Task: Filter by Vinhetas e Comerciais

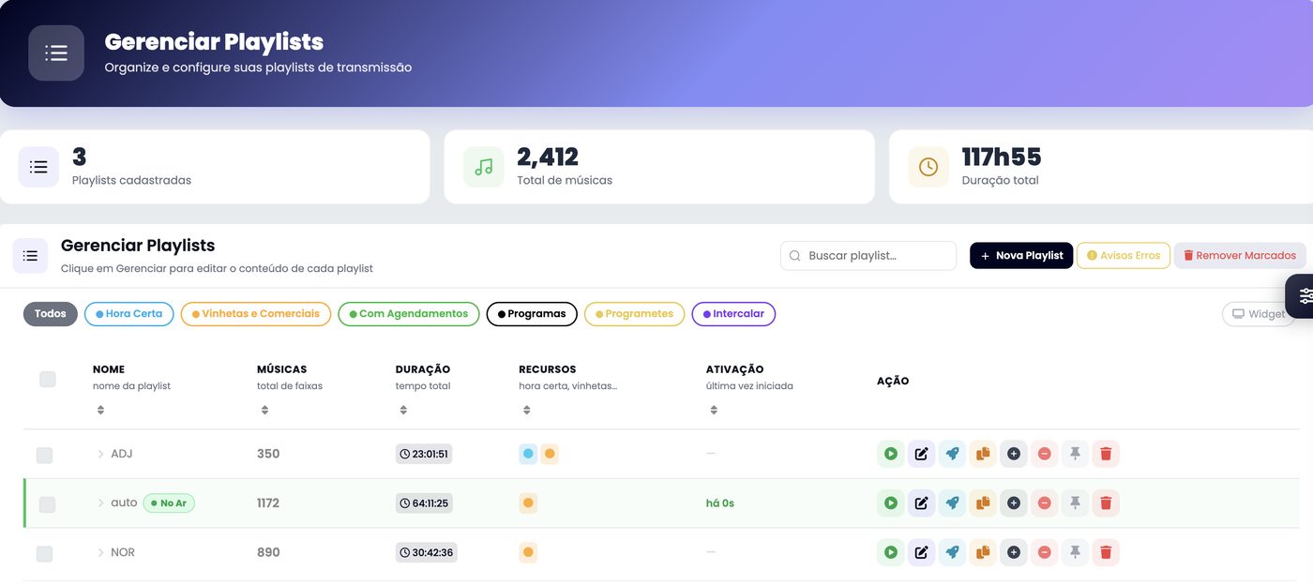Action: (x=256, y=314)
